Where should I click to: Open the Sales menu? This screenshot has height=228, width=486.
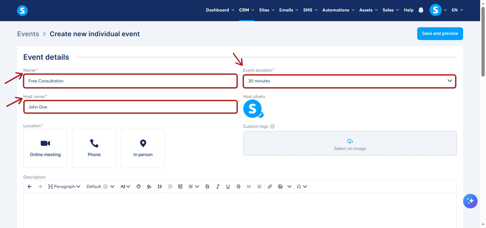[390, 10]
